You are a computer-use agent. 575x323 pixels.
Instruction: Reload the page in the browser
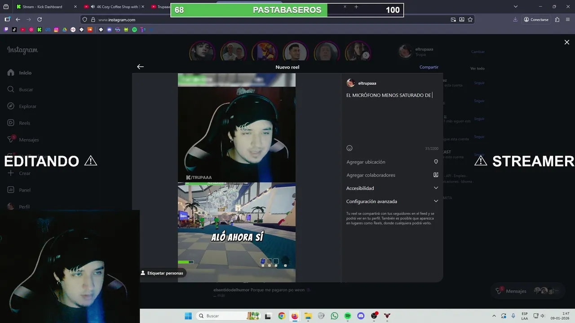(40, 20)
